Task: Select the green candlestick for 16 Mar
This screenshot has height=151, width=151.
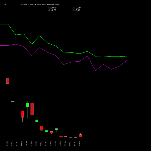Action: [x=47, y=131]
